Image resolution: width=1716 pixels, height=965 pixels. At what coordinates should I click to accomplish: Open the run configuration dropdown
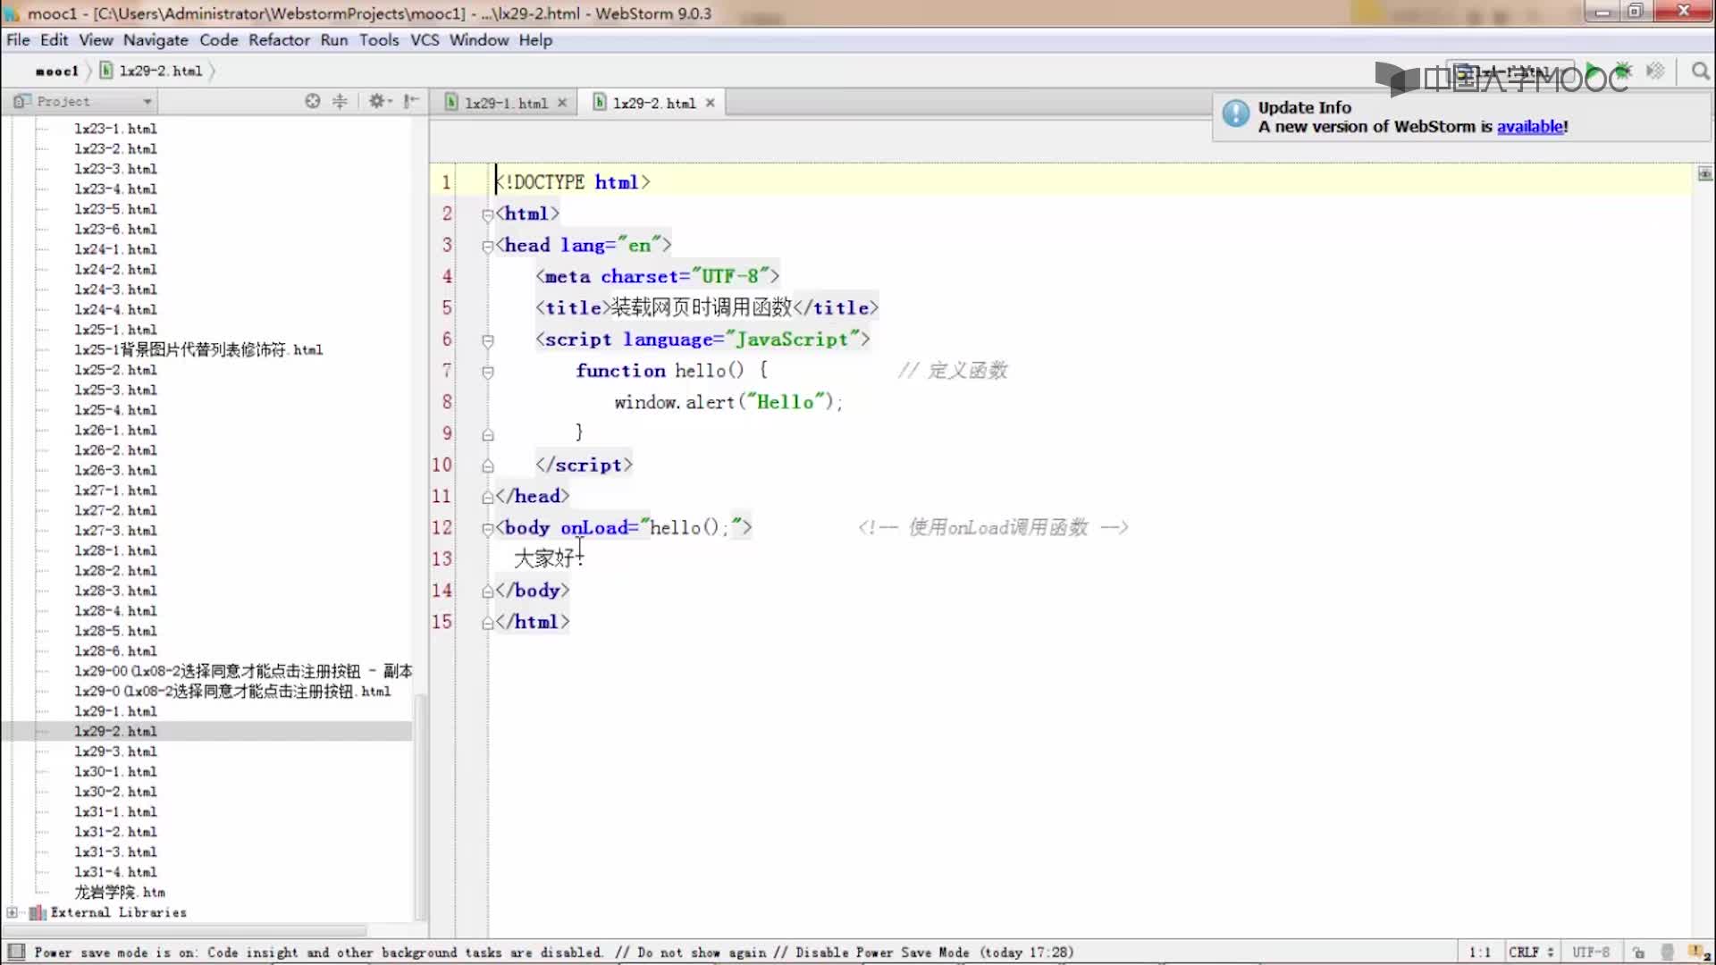coord(1510,72)
